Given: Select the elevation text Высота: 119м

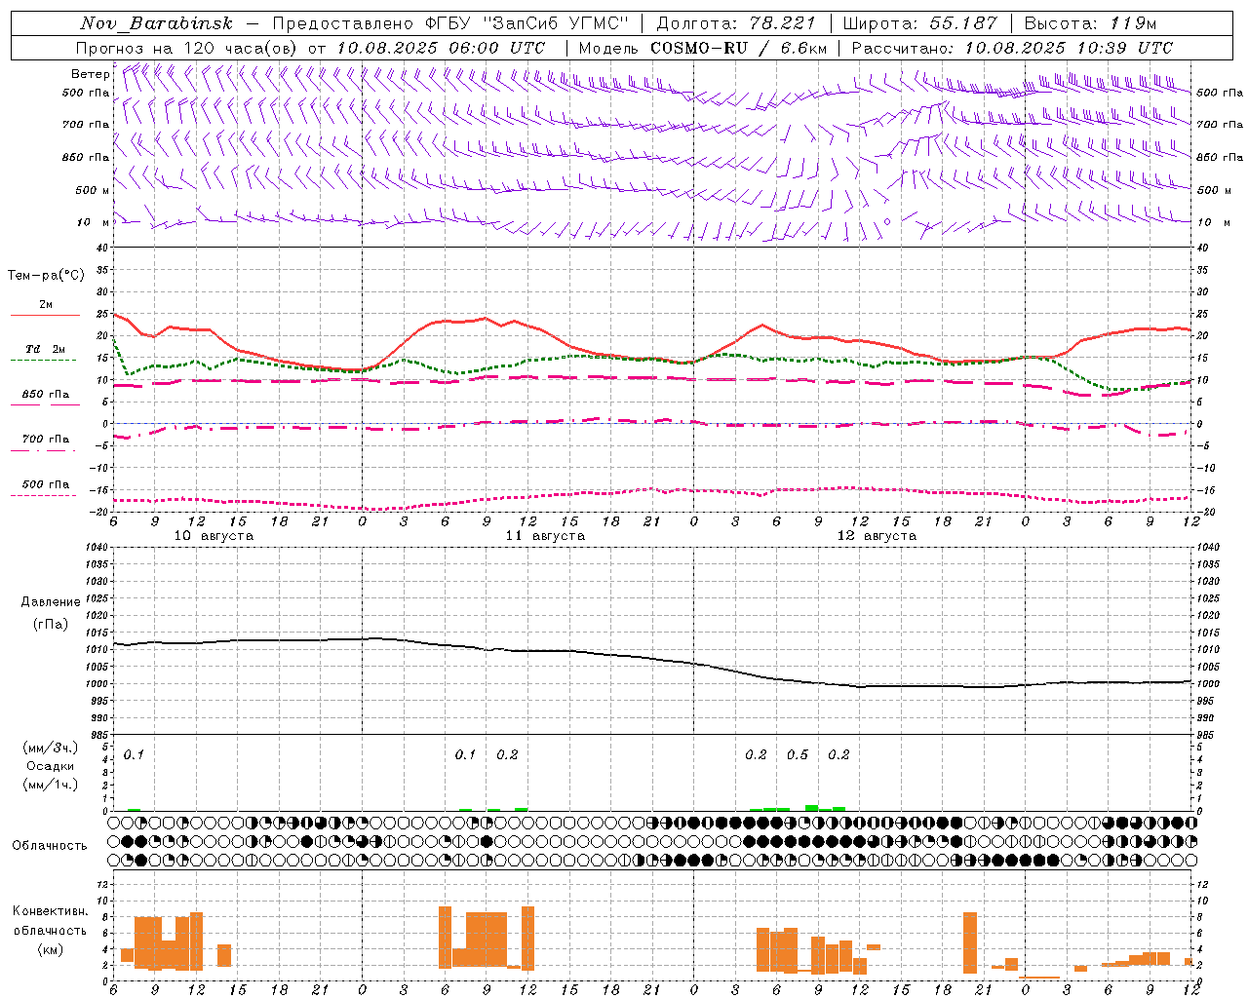Looking at the screenshot, I should pyautogui.click(x=1090, y=23).
